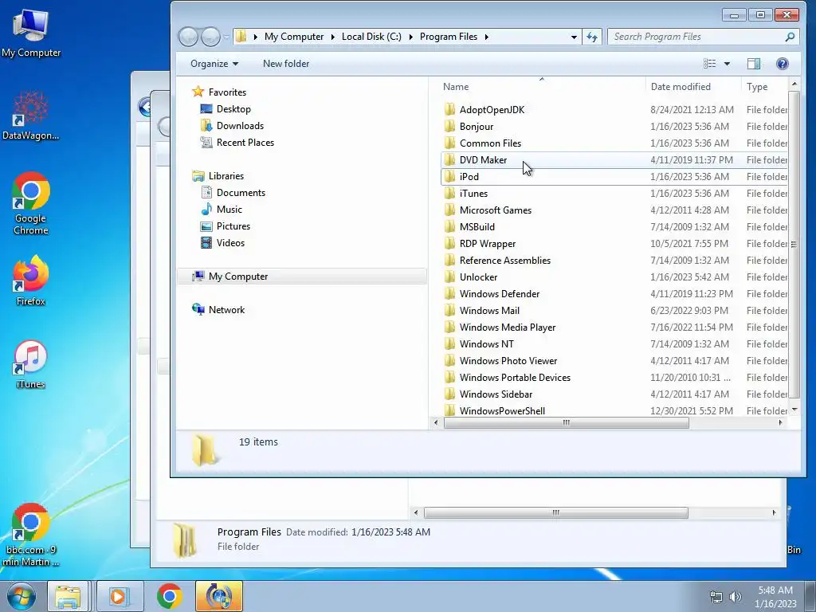Image resolution: width=816 pixels, height=612 pixels.
Task: Select the MSBuild folder
Action: point(477,227)
